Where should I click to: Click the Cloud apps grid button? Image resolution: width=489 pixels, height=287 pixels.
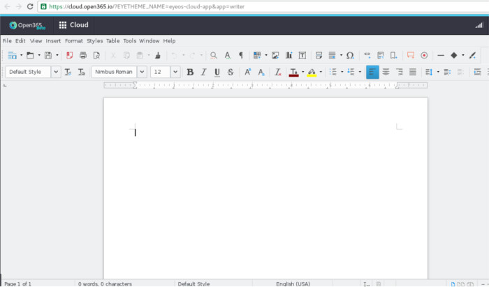click(x=73, y=25)
